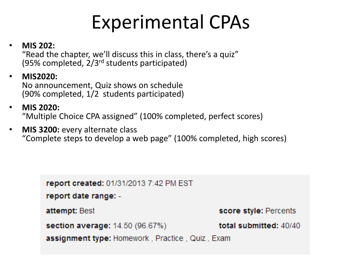Click 'every alternate class' text
This screenshot has height=258, width=344.
click(99, 130)
